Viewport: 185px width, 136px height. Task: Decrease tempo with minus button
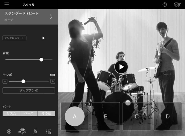[5, 81]
